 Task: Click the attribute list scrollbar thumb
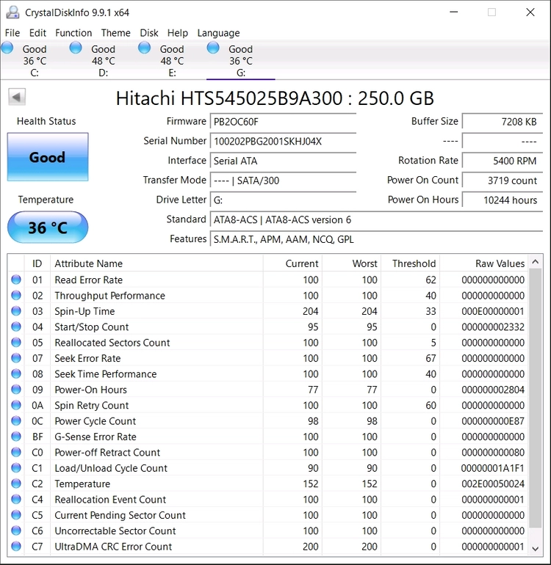tap(535, 398)
